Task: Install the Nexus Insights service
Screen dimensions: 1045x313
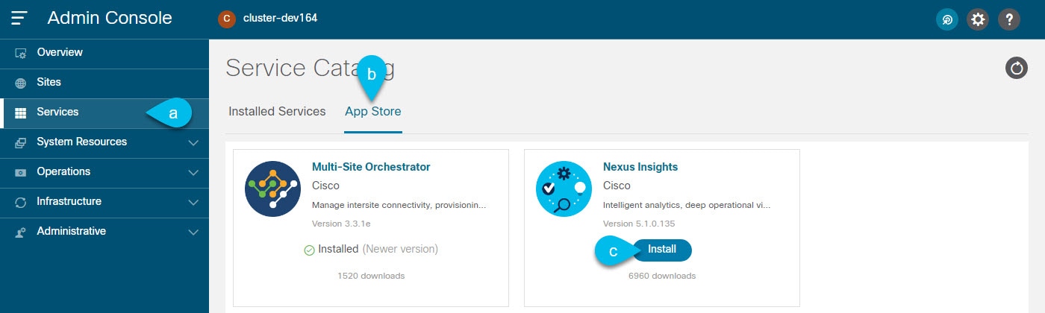Action: pos(662,250)
